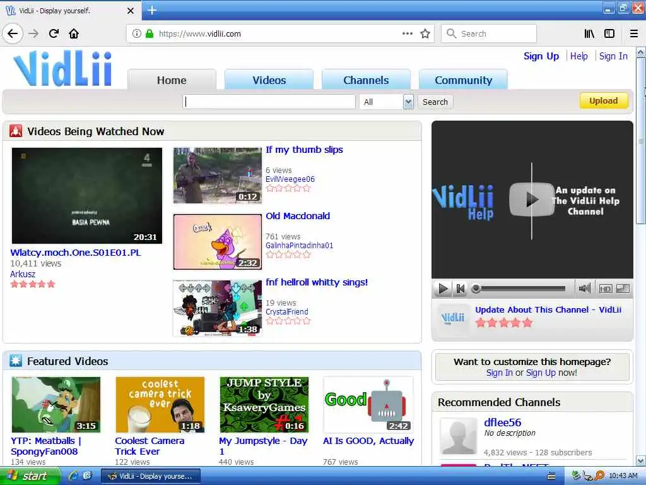
Task: Open the If my thumb slips thumbnail
Action: click(x=218, y=176)
